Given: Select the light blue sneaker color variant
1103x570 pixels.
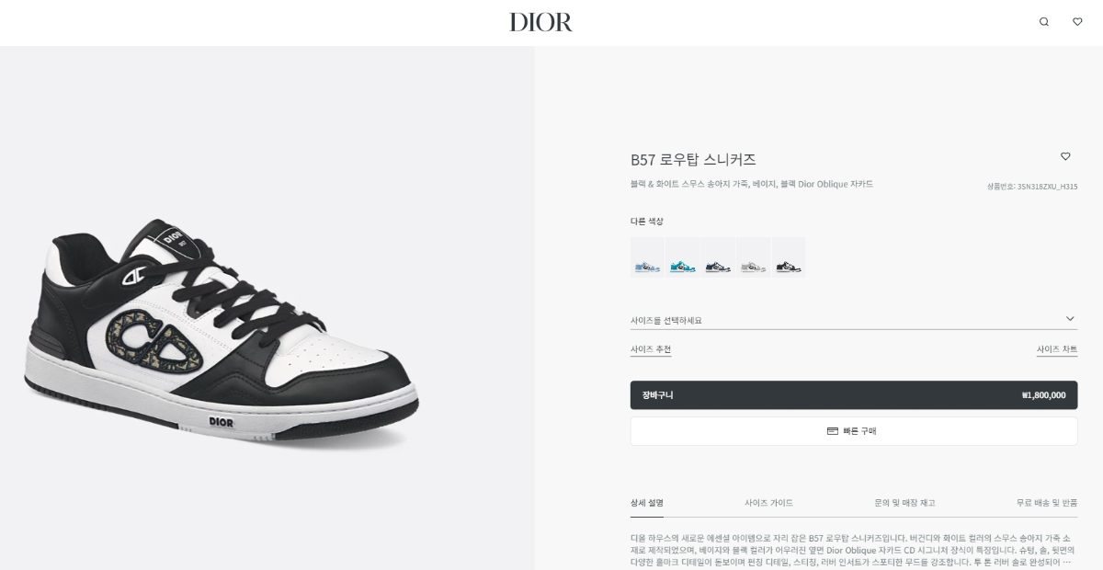Looking at the screenshot, I should coord(647,257).
